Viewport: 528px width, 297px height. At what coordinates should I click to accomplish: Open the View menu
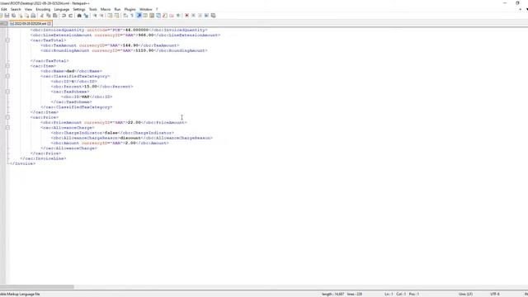coord(28,9)
